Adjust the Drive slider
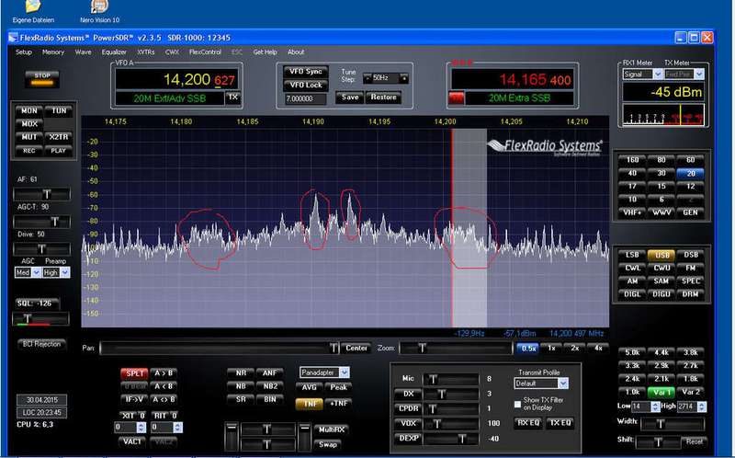735x458 pixels. click(x=41, y=248)
